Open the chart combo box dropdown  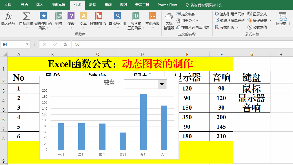(162, 84)
